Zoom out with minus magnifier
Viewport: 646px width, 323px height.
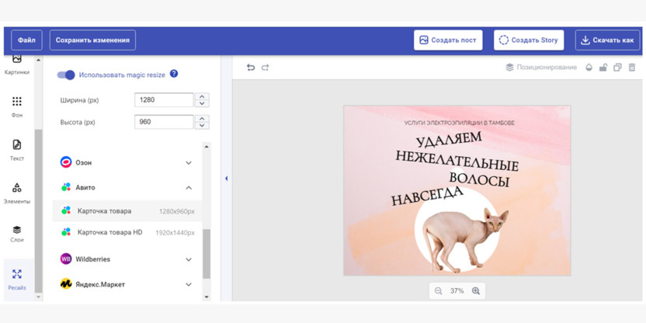pyautogui.click(x=439, y=291)
